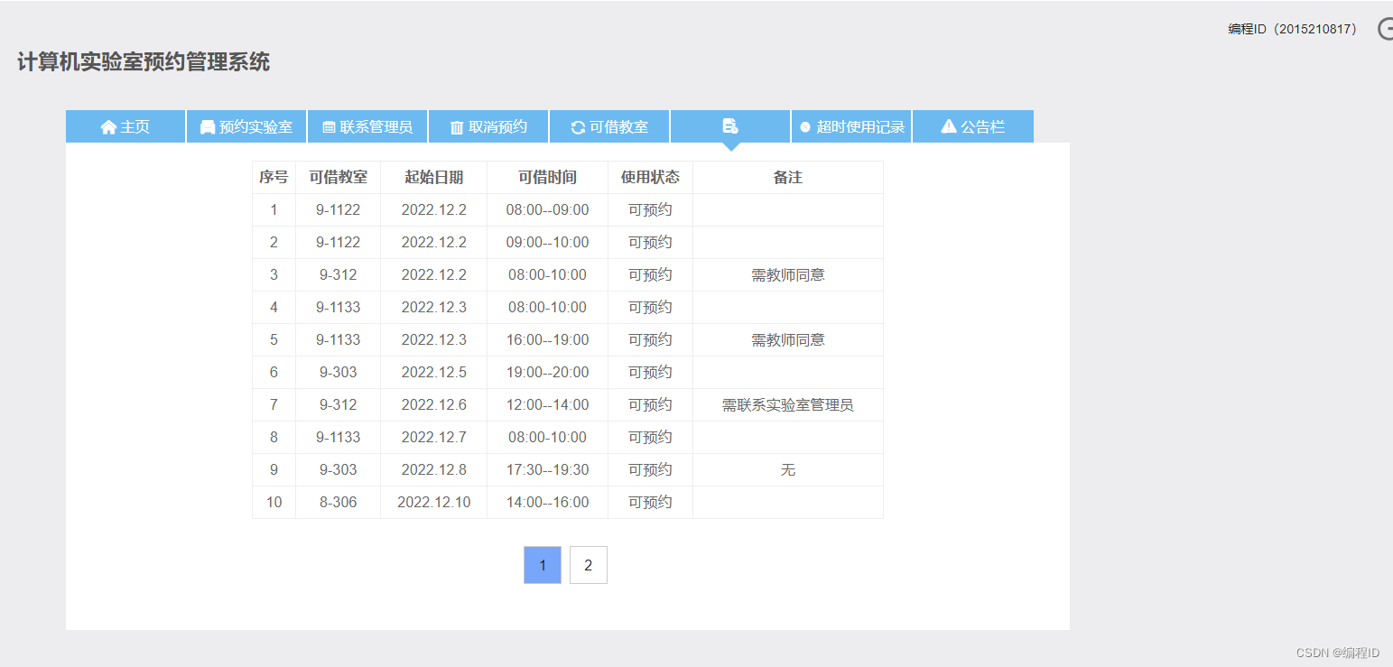Click 可预约 status in row 5
Image resolution: width=1393 pixels, height=667 pixels.
click(x=651, y=340)
